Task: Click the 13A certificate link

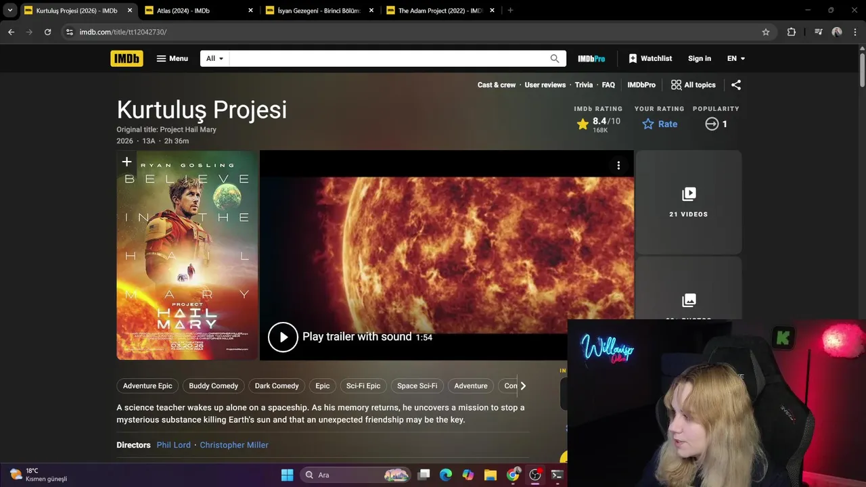Action: pos(147,141)
